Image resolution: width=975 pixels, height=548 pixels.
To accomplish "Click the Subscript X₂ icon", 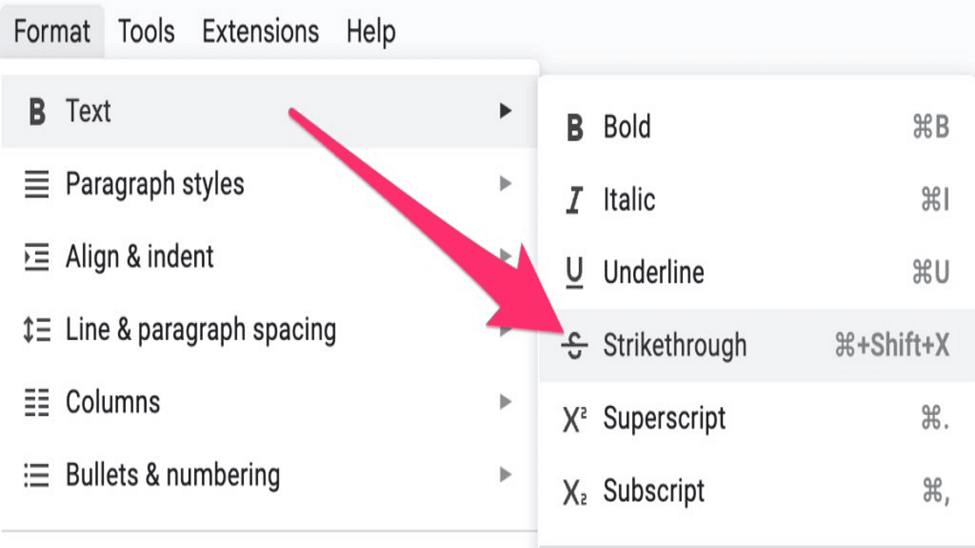I will [x=573, y=492].
